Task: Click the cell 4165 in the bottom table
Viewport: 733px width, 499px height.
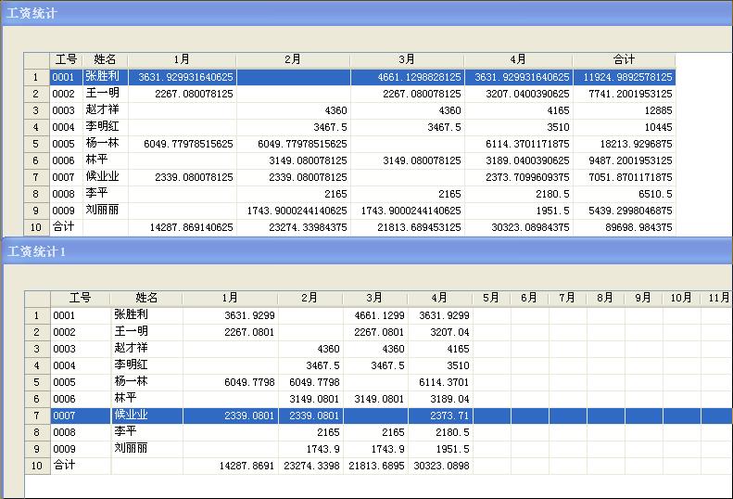Action: 440,349
